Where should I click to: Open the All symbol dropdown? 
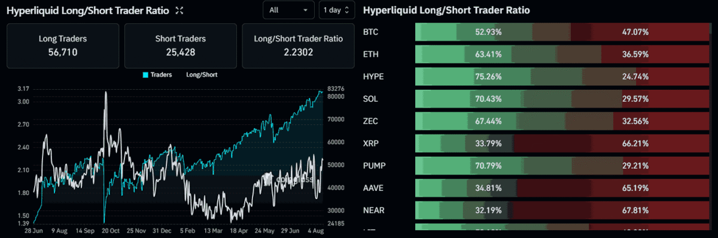pos(288,10)
